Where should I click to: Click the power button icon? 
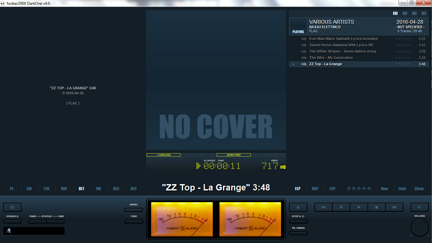(x=12, y=207)
